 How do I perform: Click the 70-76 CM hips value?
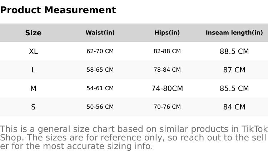pos(167,107)
